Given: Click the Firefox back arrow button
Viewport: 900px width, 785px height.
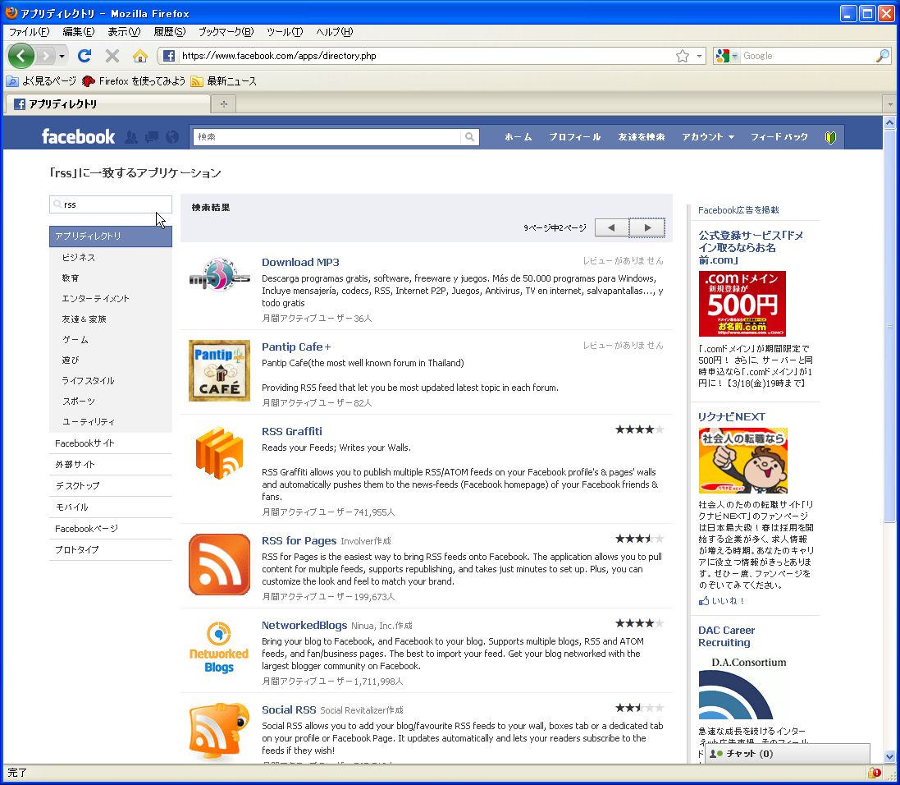Looking at the screenshot, I should [x=21, y=56].
